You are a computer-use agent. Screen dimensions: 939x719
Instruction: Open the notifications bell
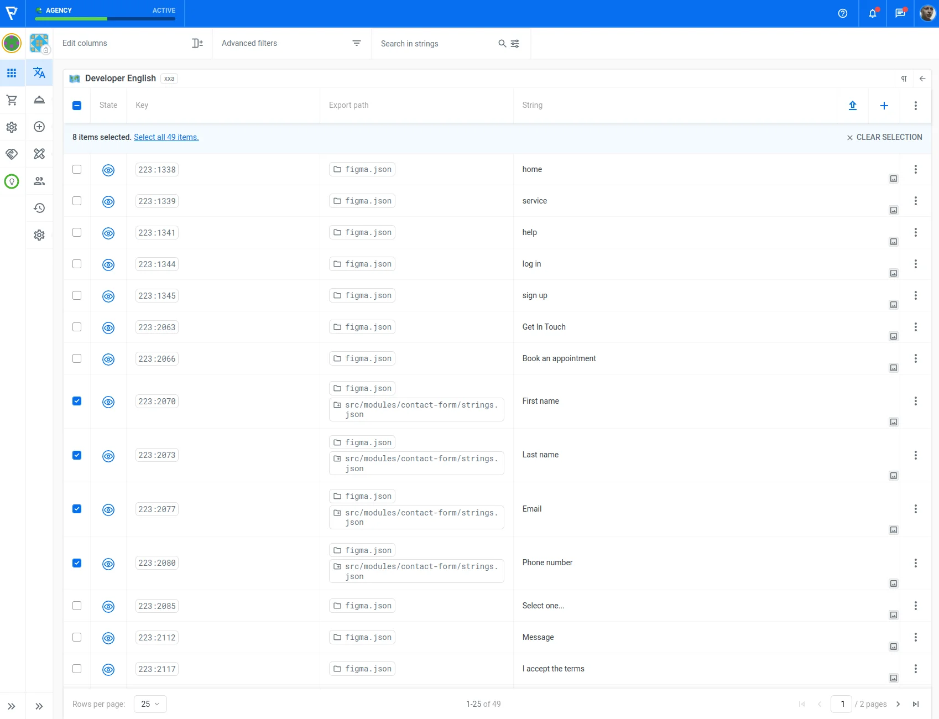pyautogui.click(x=872, y=13)
